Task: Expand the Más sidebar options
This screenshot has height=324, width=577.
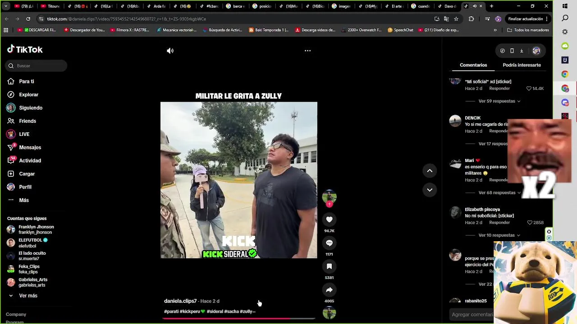Action: point(24,200)
